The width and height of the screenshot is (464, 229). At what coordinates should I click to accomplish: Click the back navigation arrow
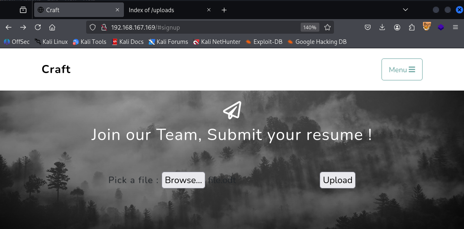click(9, 27)
